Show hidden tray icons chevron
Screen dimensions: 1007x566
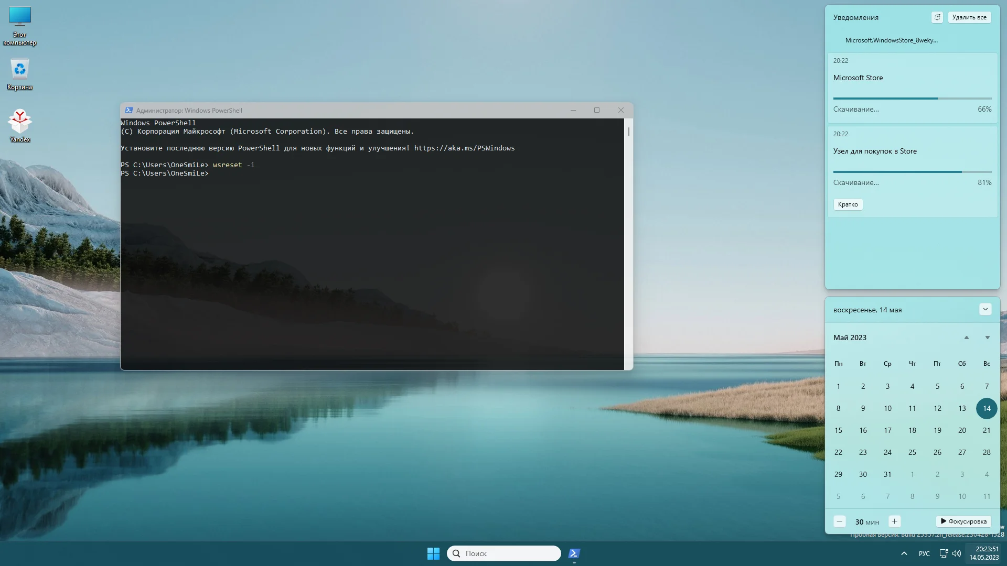pyautogui.click(x=904, y=553)
